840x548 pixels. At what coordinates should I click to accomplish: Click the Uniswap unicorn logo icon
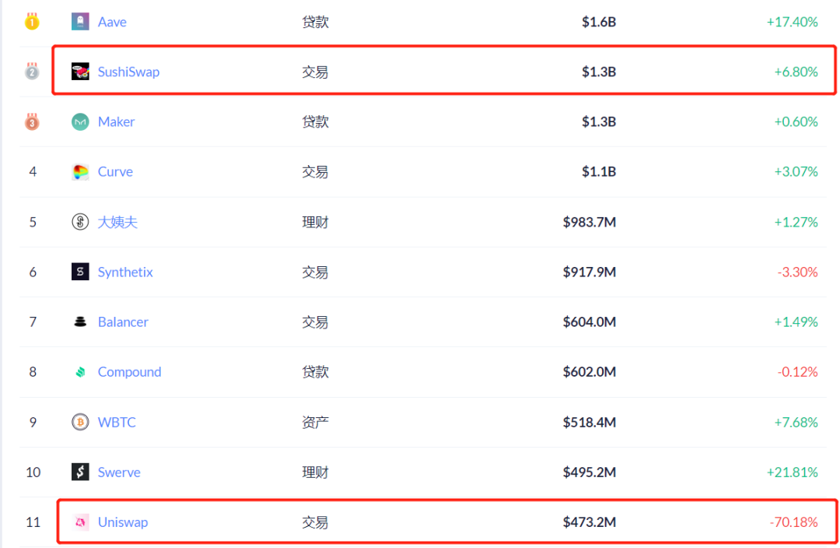(80, 522)
